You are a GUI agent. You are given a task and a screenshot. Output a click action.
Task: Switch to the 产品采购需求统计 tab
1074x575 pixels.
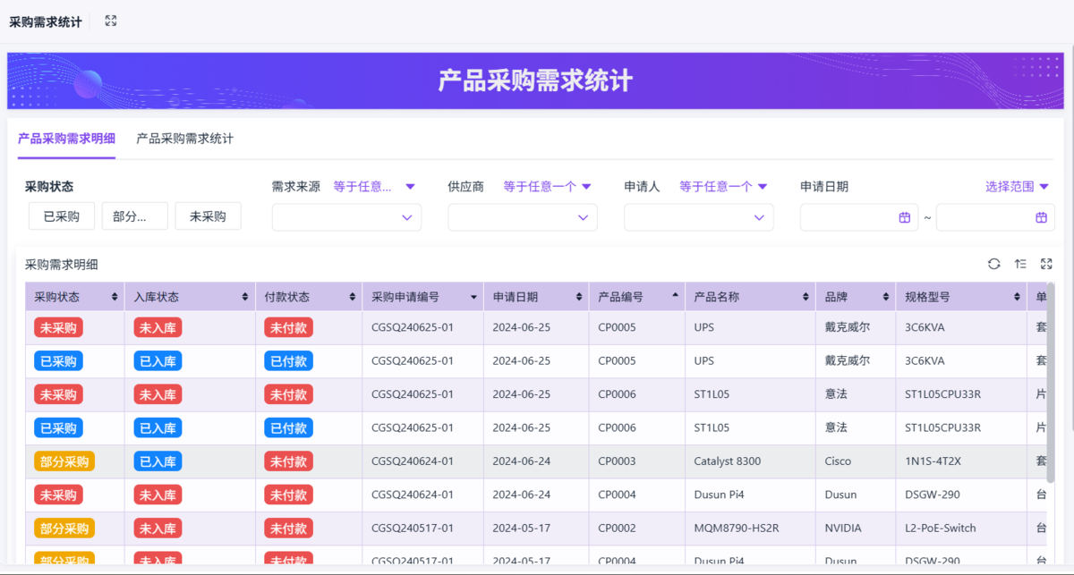(184, 139)
